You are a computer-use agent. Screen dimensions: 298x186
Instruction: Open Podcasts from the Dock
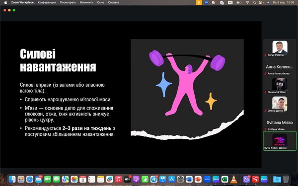136,179
